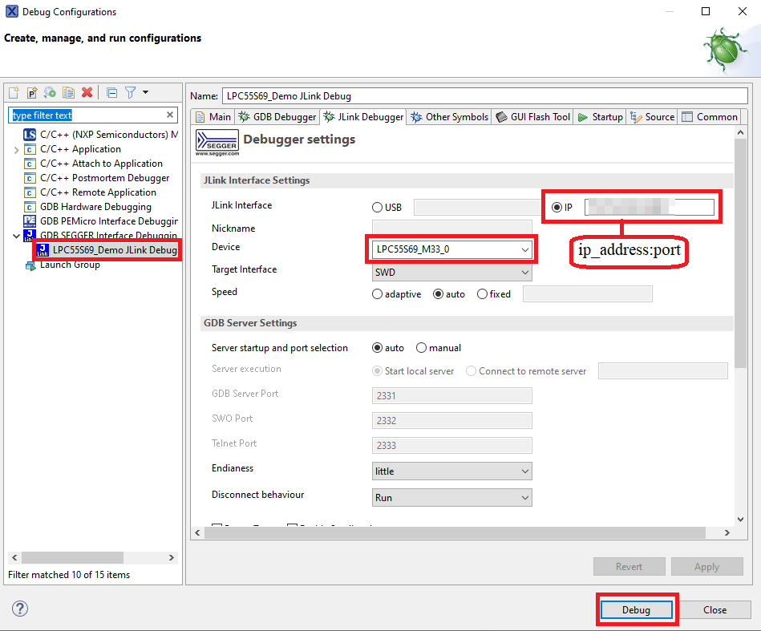Click the Apply button
761x631 pixels.
point(706,566)
